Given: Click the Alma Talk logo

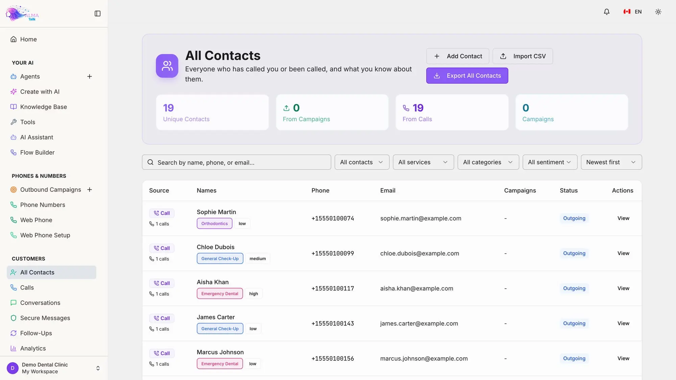Looking at the screenshot, I should click(x=22, y=14).
